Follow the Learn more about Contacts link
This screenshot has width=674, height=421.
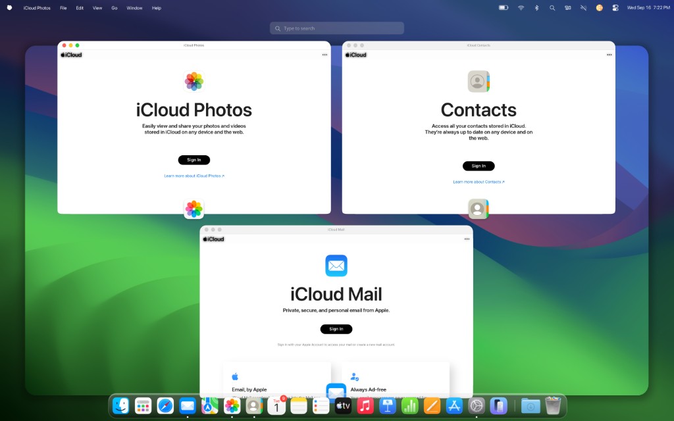[479, 182]
